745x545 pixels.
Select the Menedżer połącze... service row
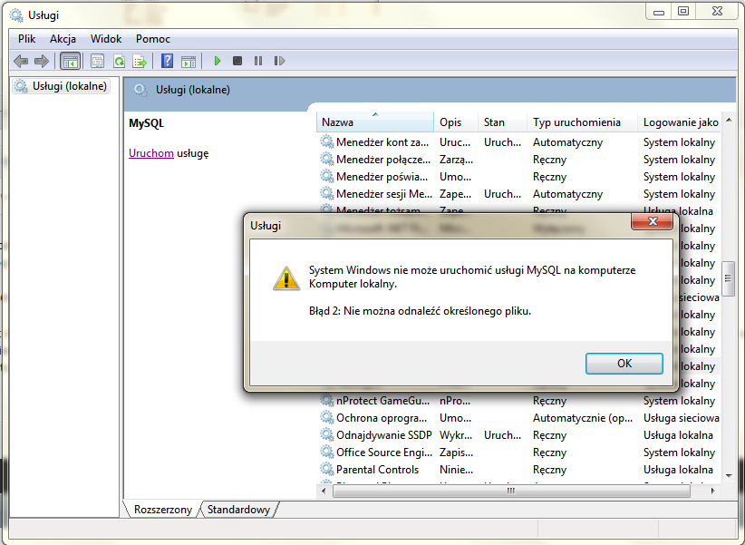(x=518, y=159)
